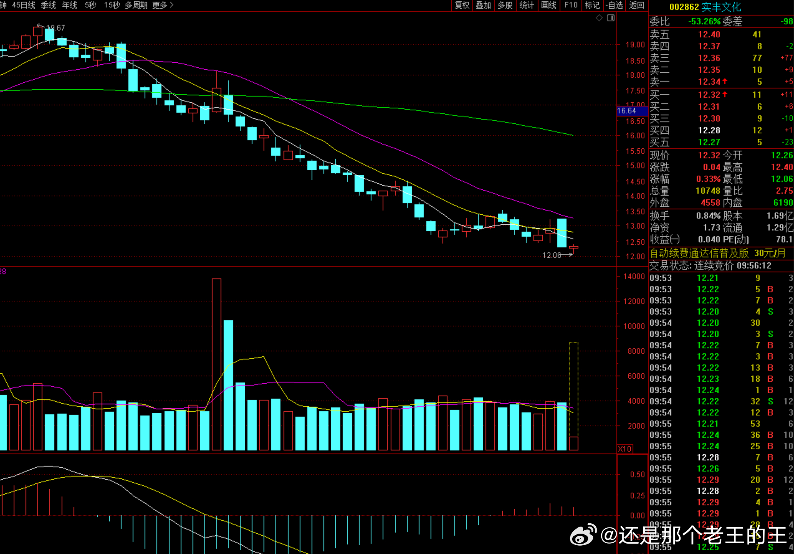Screen dimensions: 794x554
Task: Click the 12.06 low price arrow marker
Action: point(558,255)
